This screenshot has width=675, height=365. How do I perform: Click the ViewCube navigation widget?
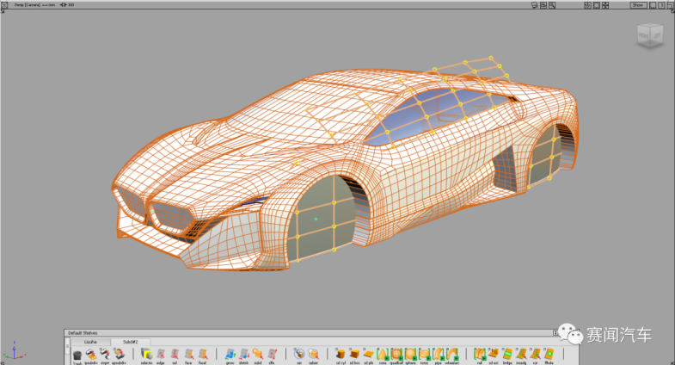pyautogui.click(x=649, y=35)
